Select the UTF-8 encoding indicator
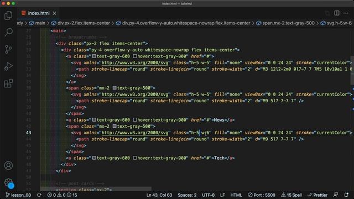Screen dimensions: 354x199 coord(208,195)
